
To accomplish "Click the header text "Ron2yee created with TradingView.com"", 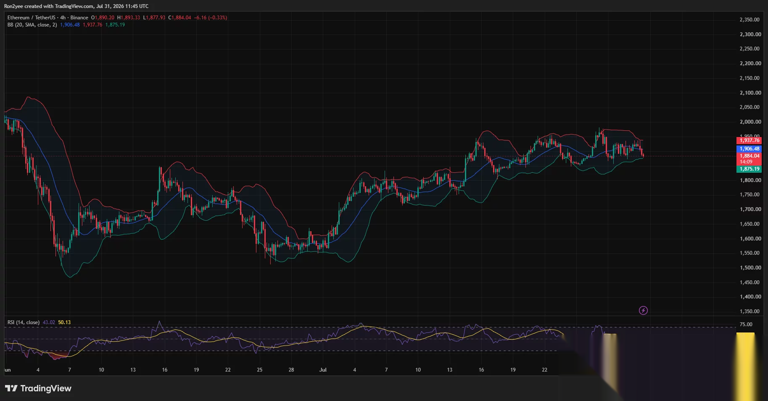I will click(49, 6).
